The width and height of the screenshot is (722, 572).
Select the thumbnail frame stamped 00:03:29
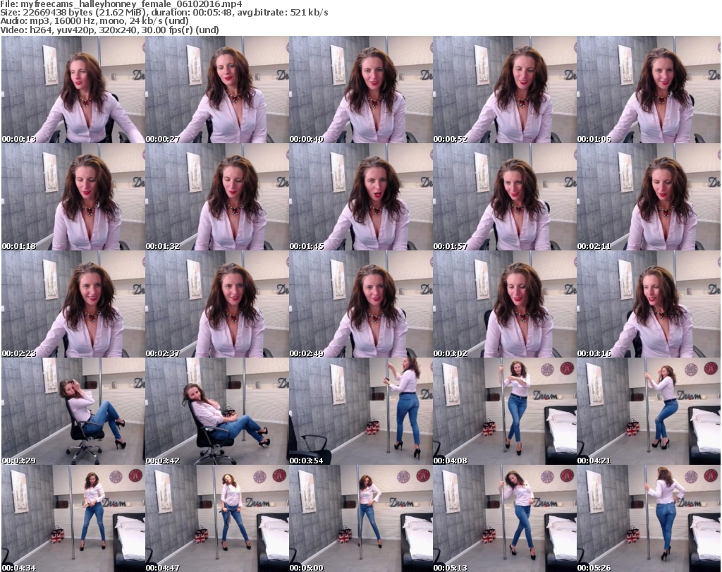pos(73,411)
